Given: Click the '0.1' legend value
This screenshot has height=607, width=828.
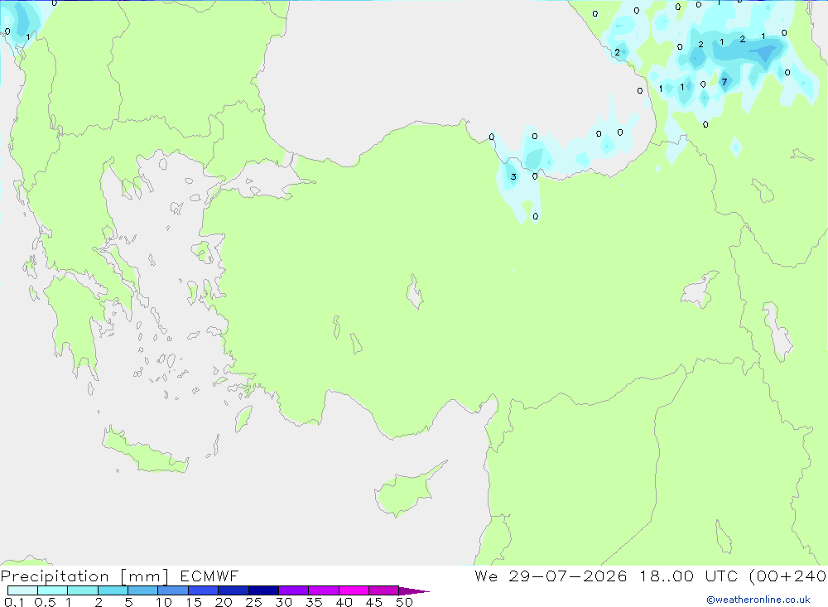Looking at the screenshot, I should click(x=14, y=602).
